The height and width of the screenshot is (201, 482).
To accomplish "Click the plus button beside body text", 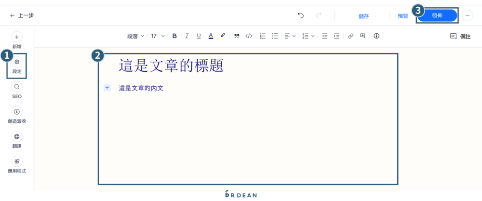I will pos(107,88).
